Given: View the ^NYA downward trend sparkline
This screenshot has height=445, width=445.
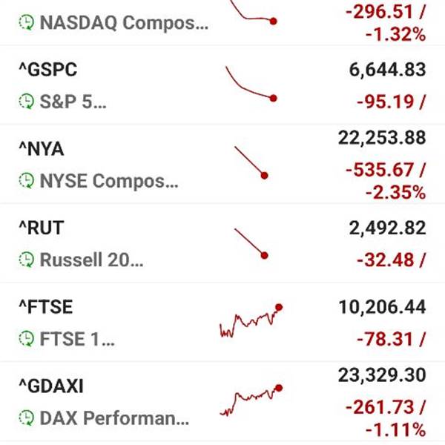Looking at the screenshot, I should pos(251,162).
